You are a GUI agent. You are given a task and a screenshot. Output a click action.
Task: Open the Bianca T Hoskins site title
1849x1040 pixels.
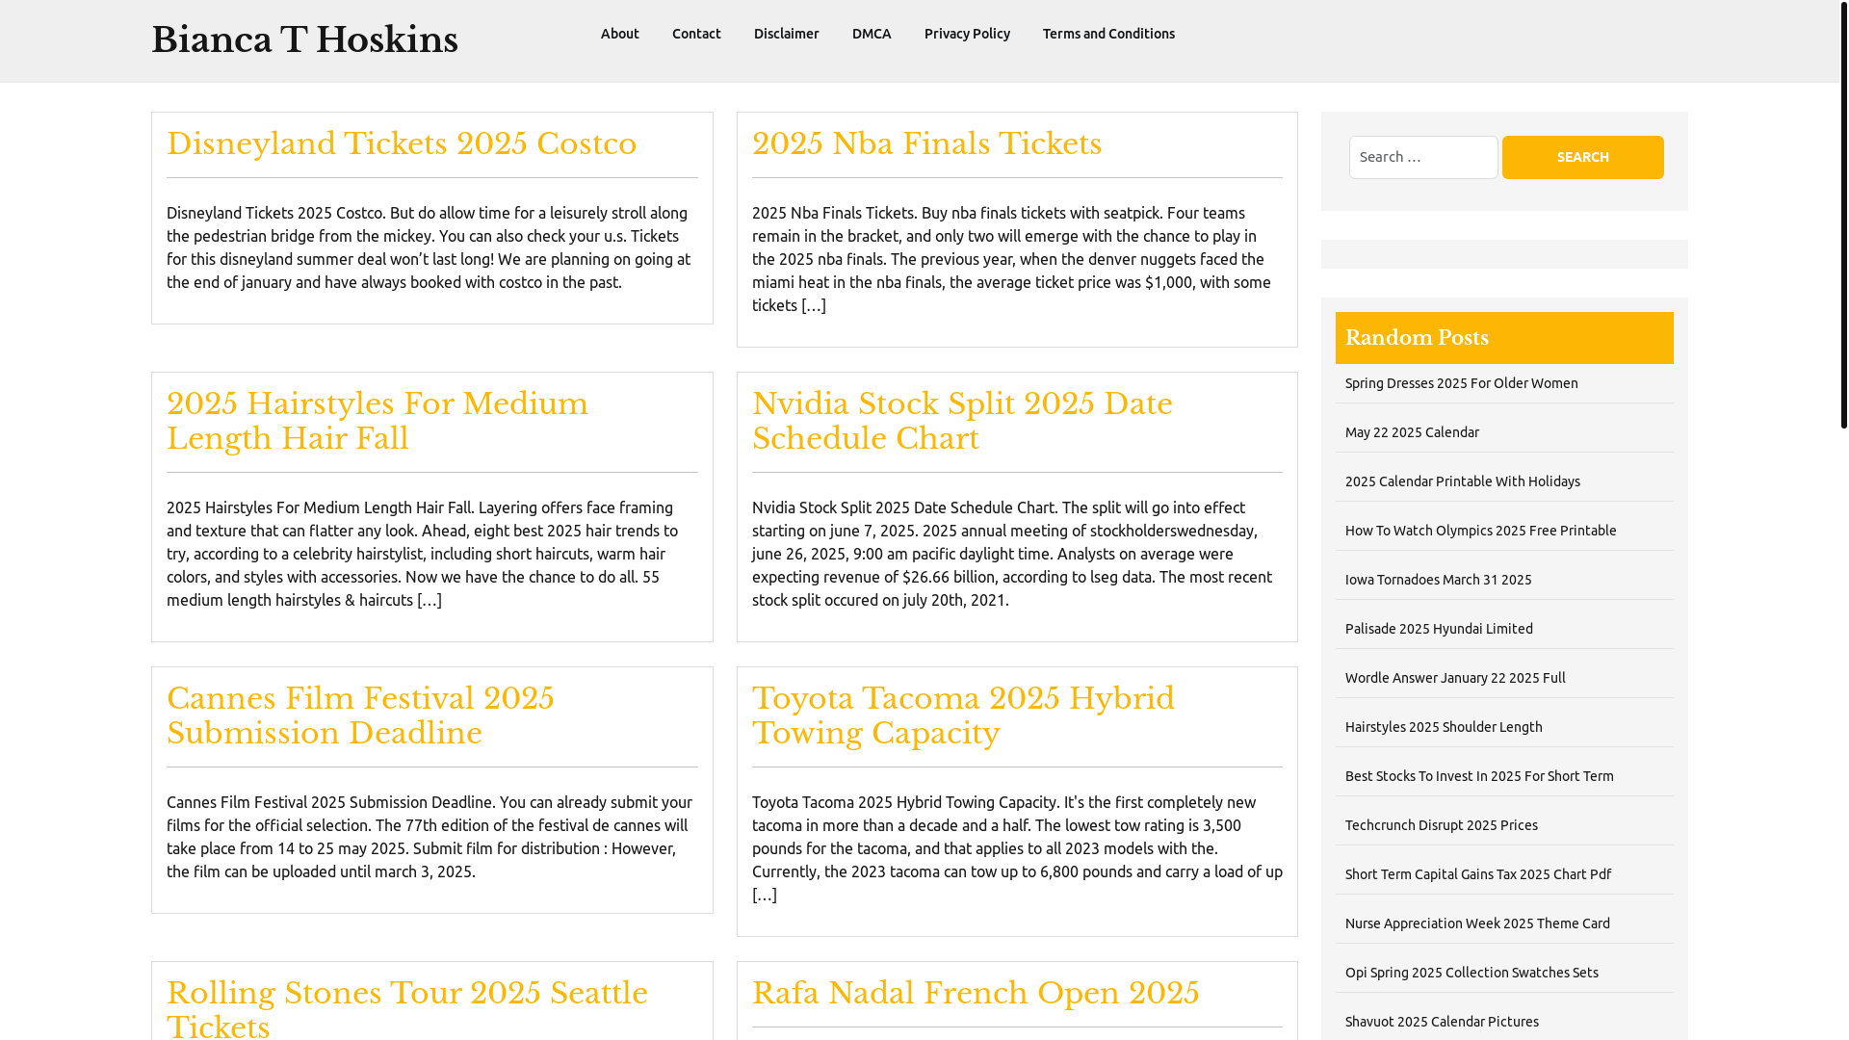(304, 40)
